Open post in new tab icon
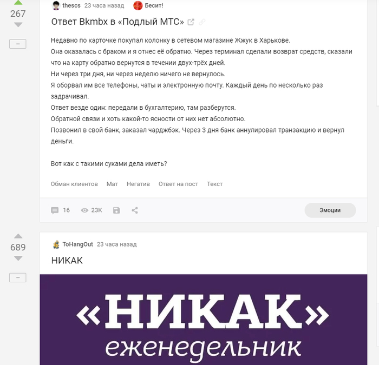The width and height of the screenshot is (379, 365). coord(191,22)
